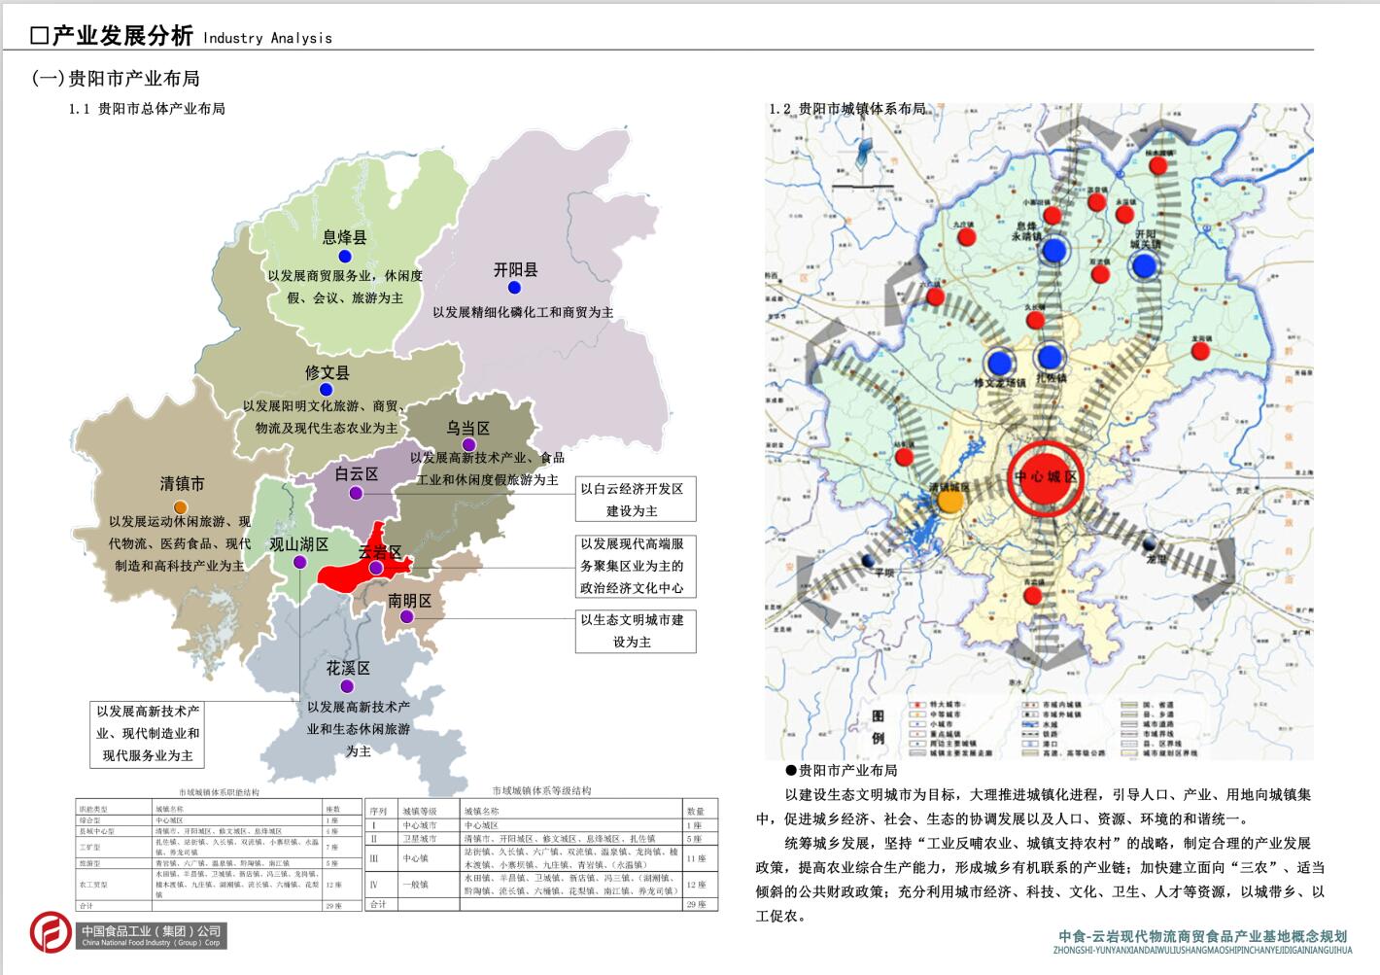Click the 1.1 贵阳市总体产业布局 caption
This screenshot has width=1380, height=975.
(147, 109)
